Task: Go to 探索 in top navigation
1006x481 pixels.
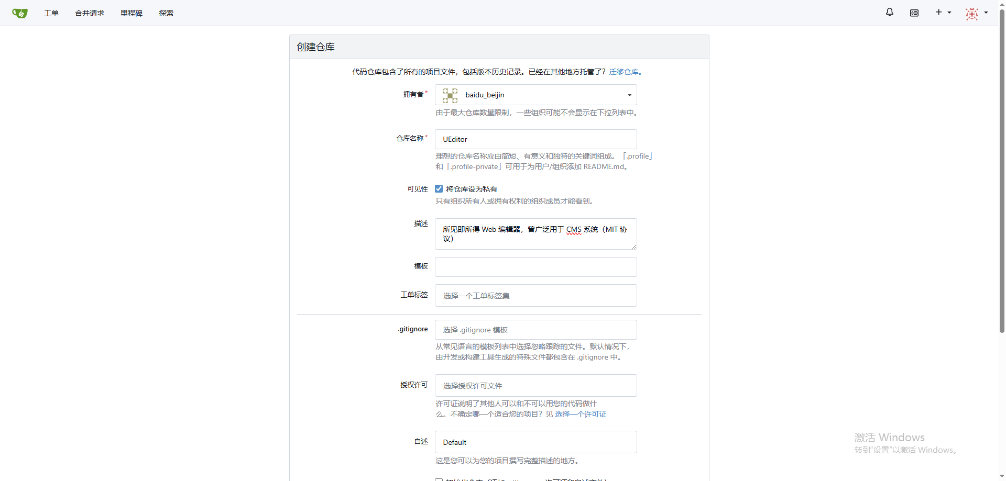Action: pos(166,13)
